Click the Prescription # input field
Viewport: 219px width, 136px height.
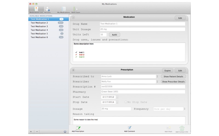tap(143, 87)
